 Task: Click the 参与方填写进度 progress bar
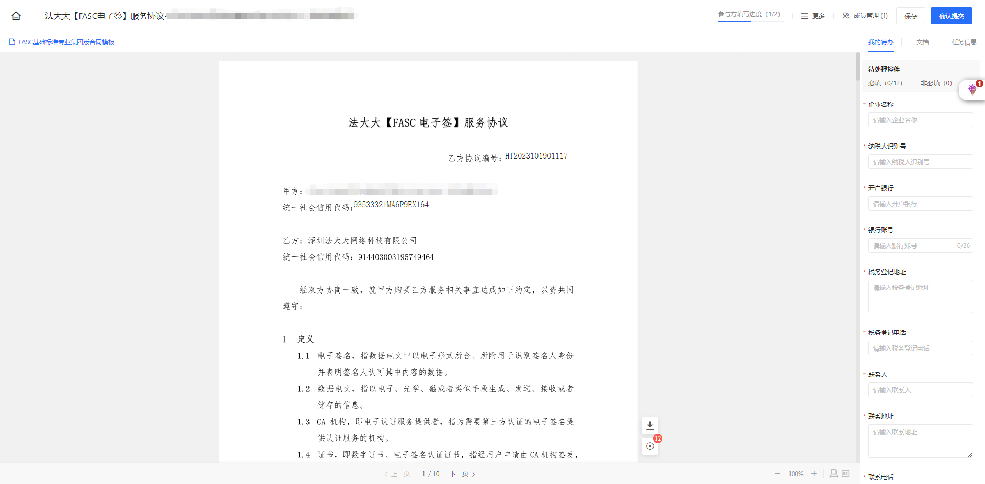tap(750, 21)
